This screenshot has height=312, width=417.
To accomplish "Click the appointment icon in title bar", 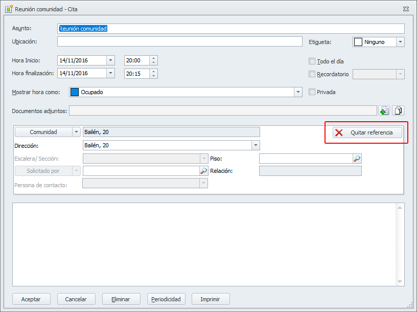I will coord(9,9).
